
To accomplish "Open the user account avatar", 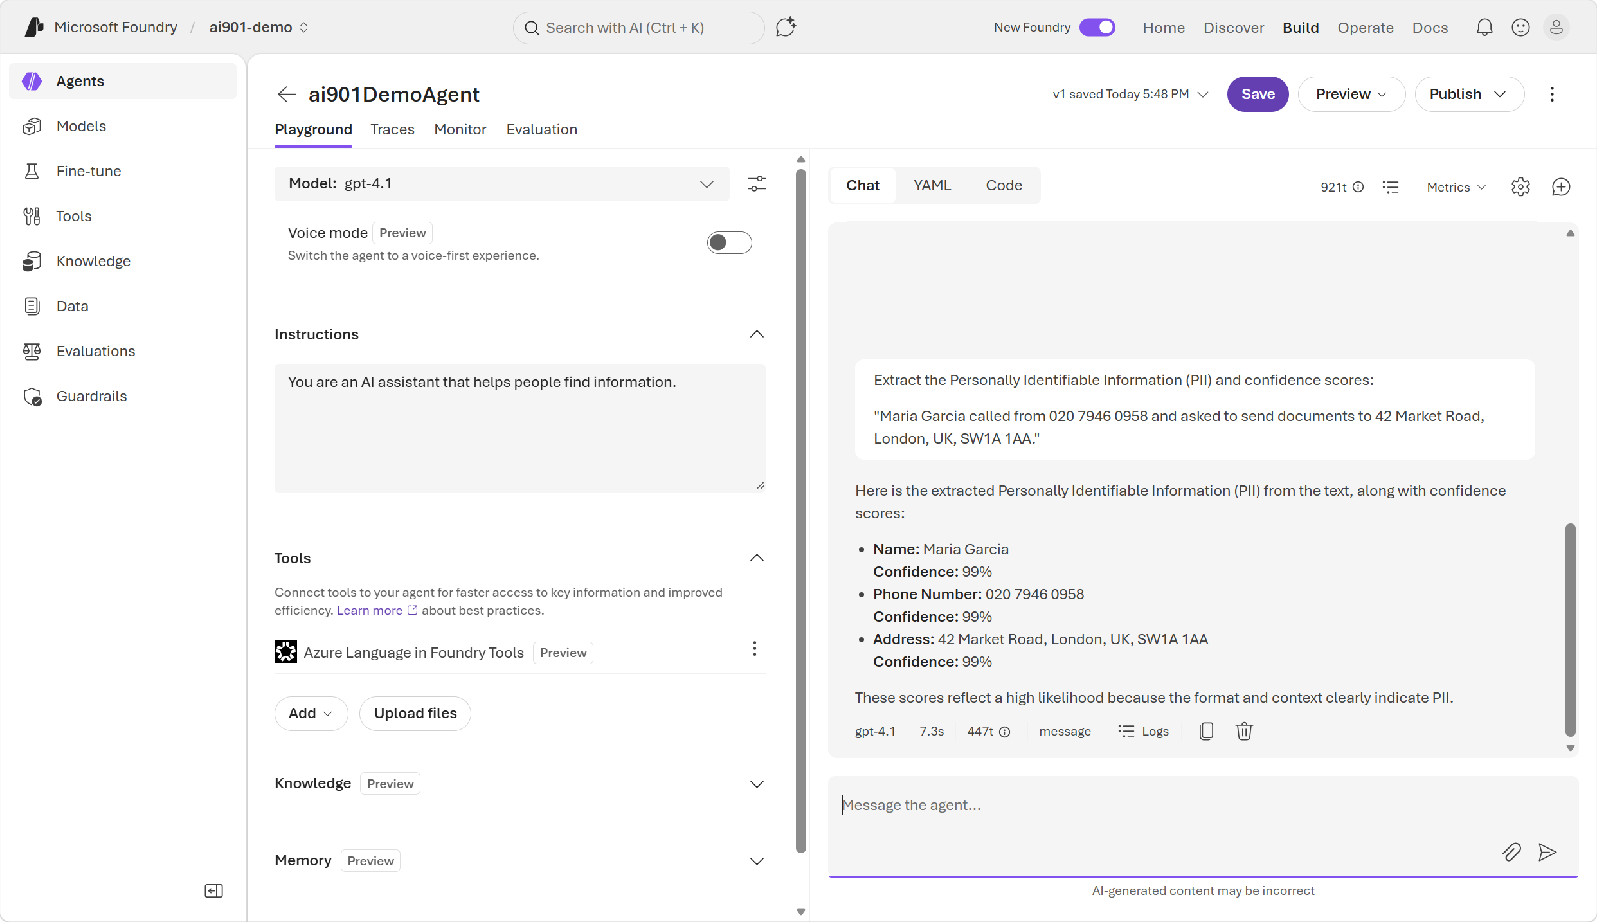I will (1556, 27).
